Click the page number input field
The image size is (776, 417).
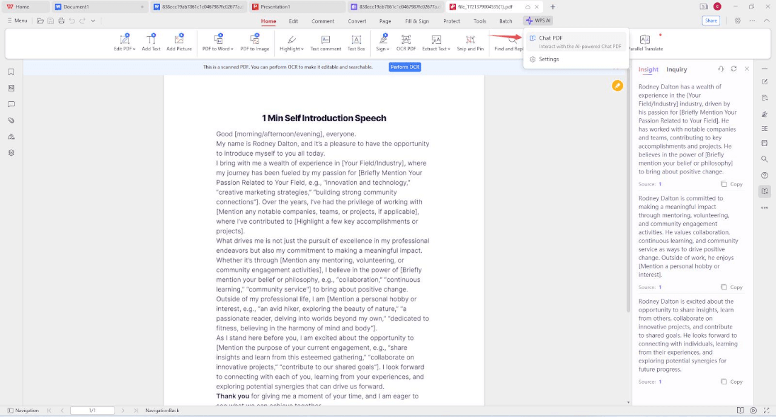[x=92, y=410]
